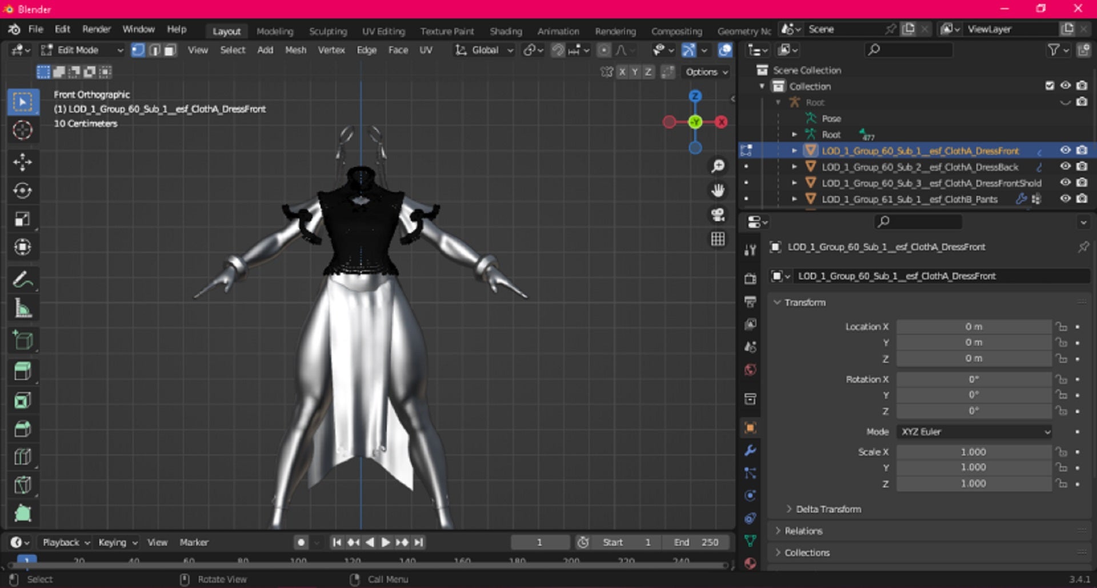Disable camera render visibility for DressBack object
The height and width of the screenshot is (588, 1097).
[x=1082, y=167]
